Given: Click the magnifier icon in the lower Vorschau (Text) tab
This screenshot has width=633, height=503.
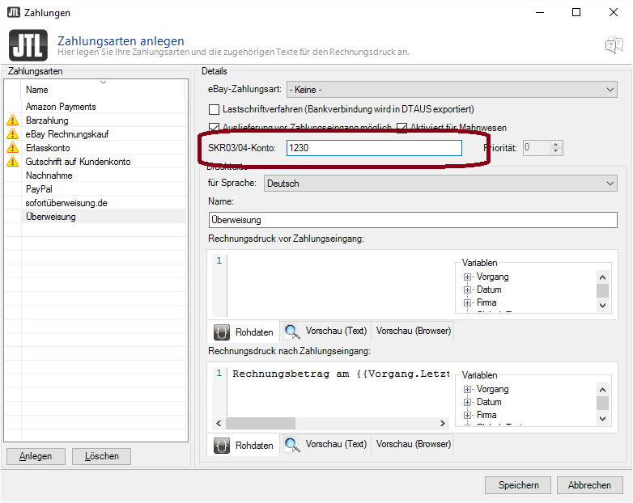Looking at the screenshot, I should click(x=292, y=445).
